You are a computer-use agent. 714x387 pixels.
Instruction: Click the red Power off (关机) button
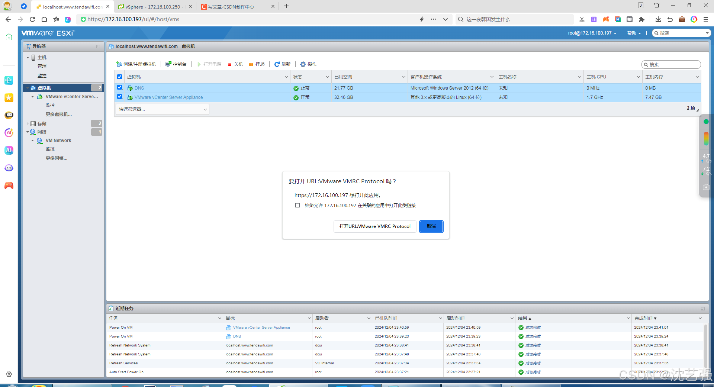pyautogui.click(x=235, y=64)
